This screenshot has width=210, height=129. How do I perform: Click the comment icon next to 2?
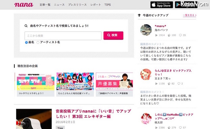click(179, 84)
